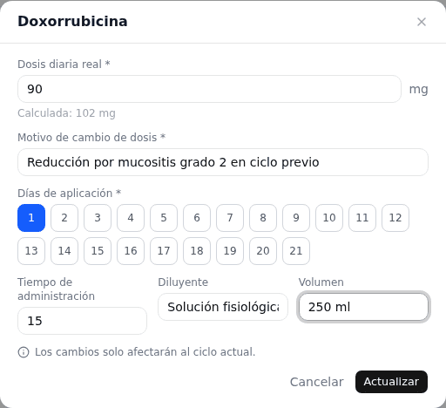Close the Doxorrubicina dialog with X icon

tap(422, 22)
